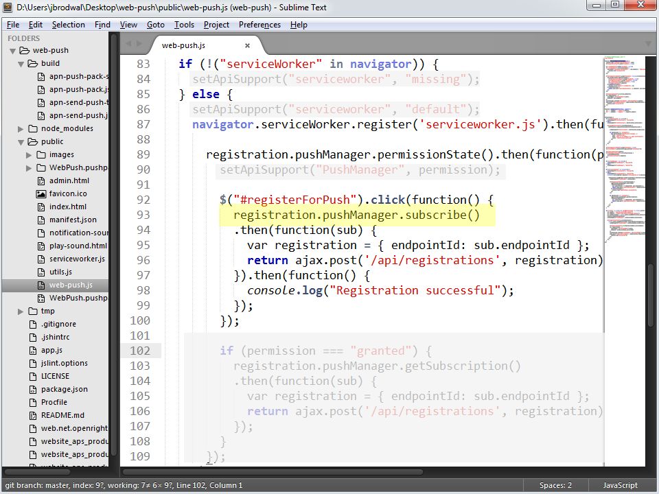This screenshot has width=659, height=494.
Task: Change syntax via JavaScript status button
Action: click(621, 485)
